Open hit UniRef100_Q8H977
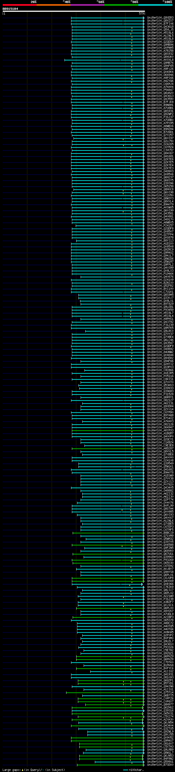Viewport: 175px width, 772px height. click(x=160, y=705)
